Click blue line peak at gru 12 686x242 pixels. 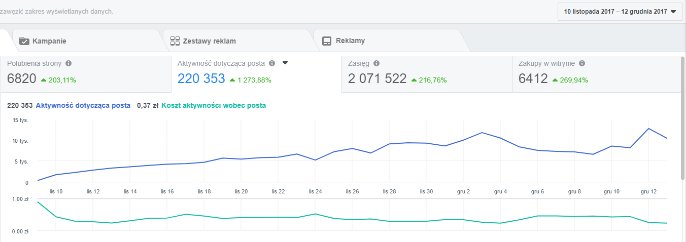pos(649,129)
